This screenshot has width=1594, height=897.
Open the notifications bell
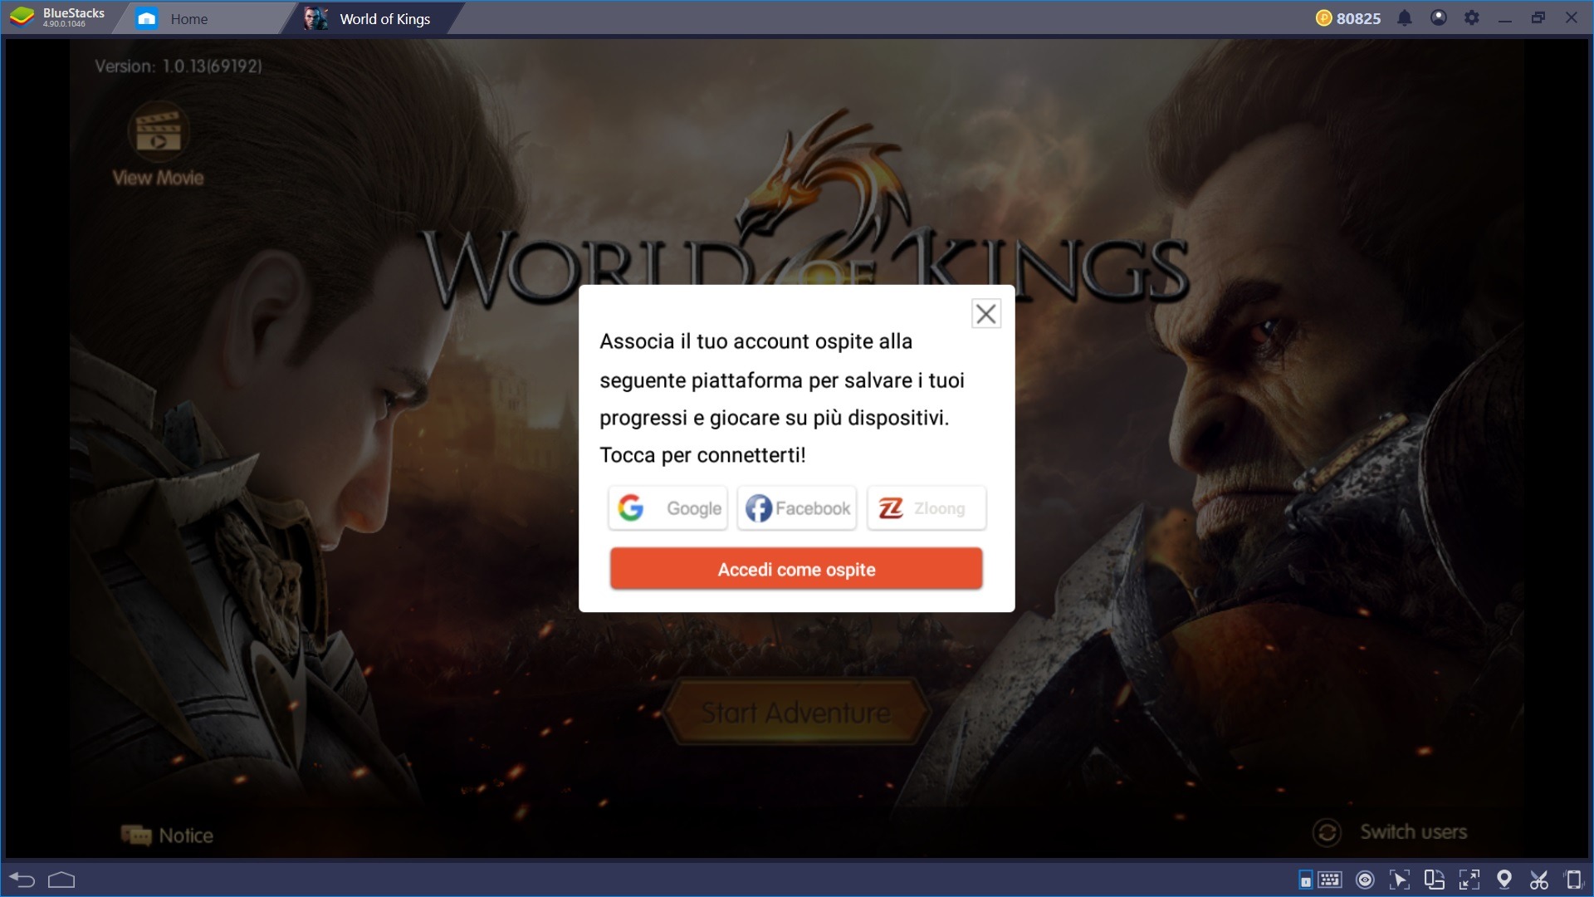[1405, 18]
